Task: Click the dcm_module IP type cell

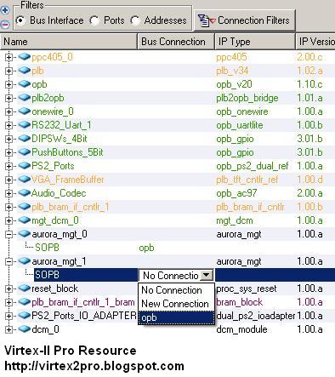Action: click(241, 329)
